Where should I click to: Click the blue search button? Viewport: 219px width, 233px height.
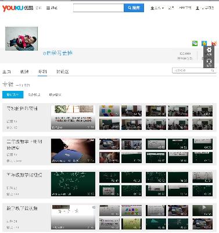coord(134,8)
